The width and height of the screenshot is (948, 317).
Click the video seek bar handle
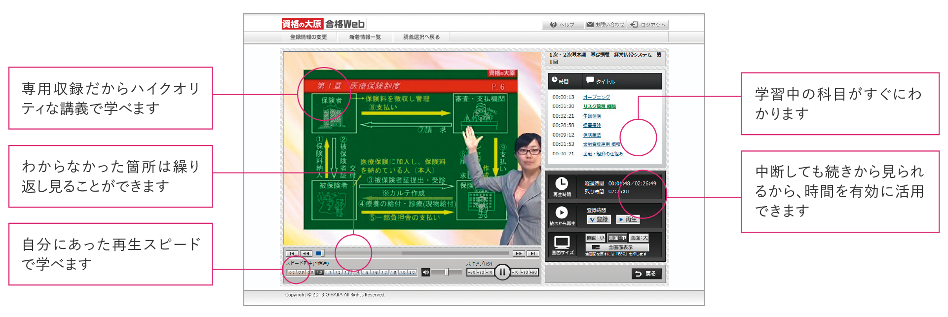pos(322,253)
